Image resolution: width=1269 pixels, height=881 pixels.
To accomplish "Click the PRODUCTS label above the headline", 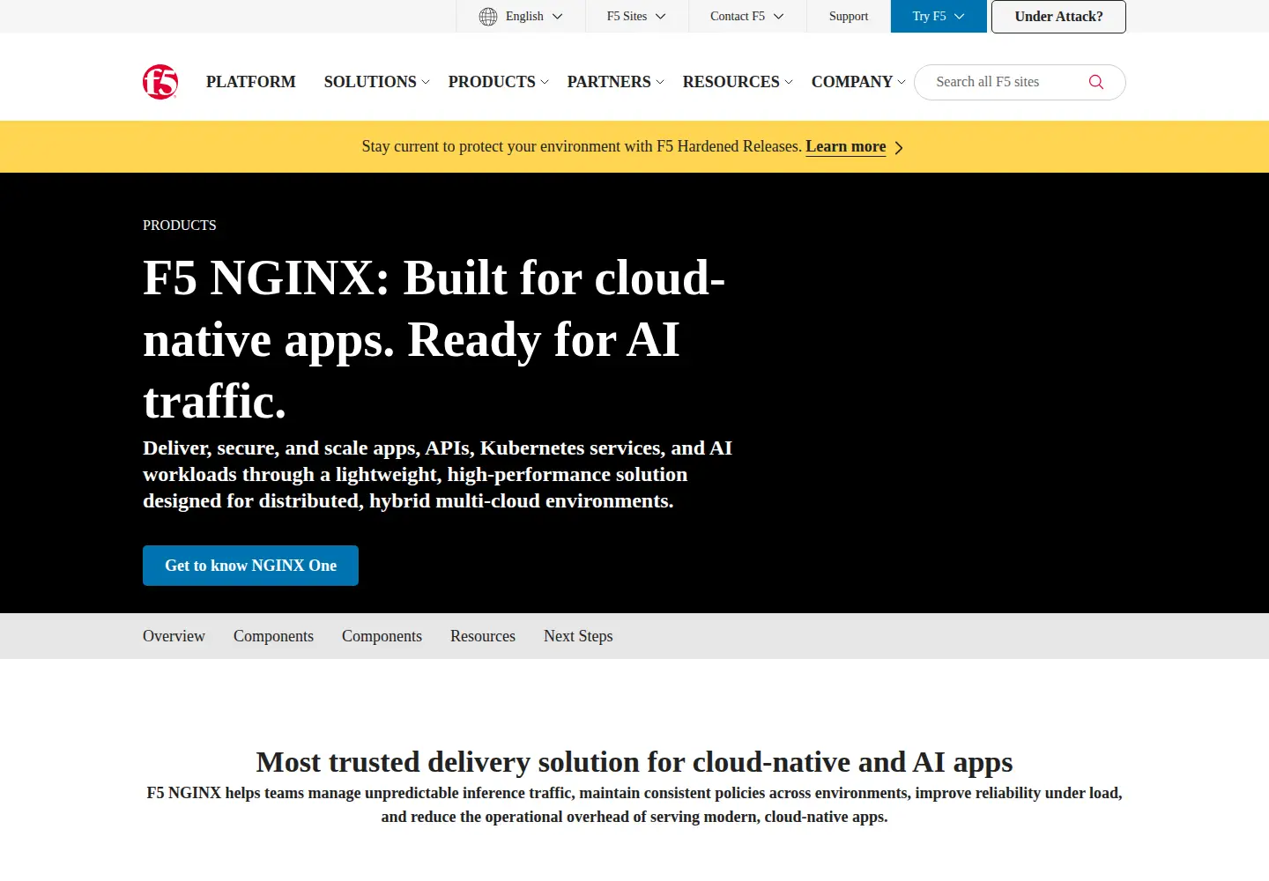I will pos(180,226).
